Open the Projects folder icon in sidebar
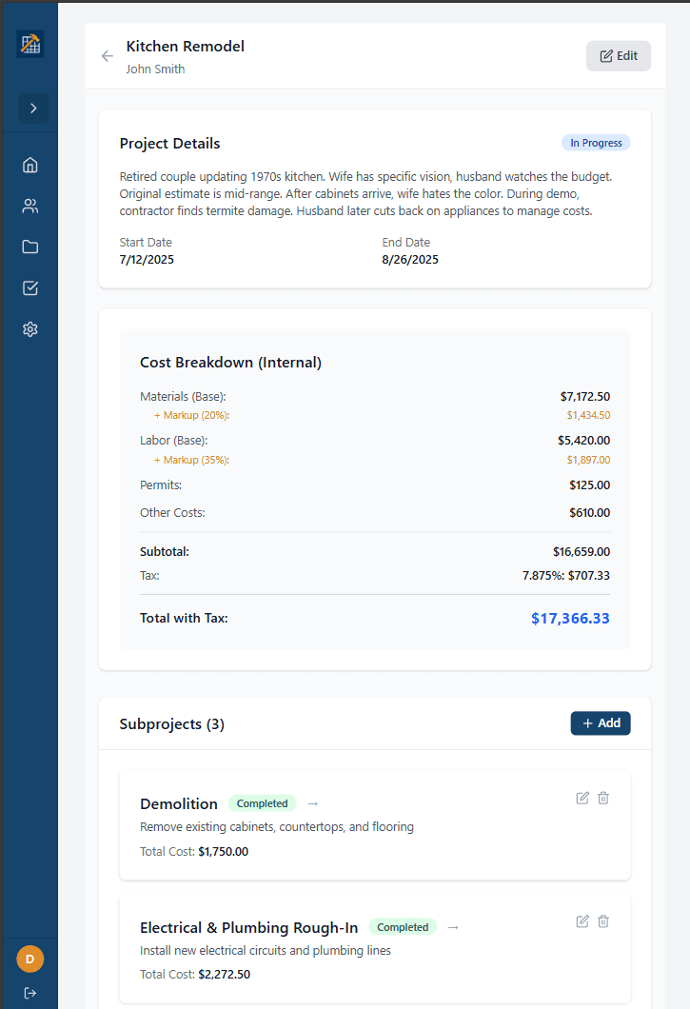This screenshot has height=1009, width=690. pyautogui.click(x=30, y=247)
